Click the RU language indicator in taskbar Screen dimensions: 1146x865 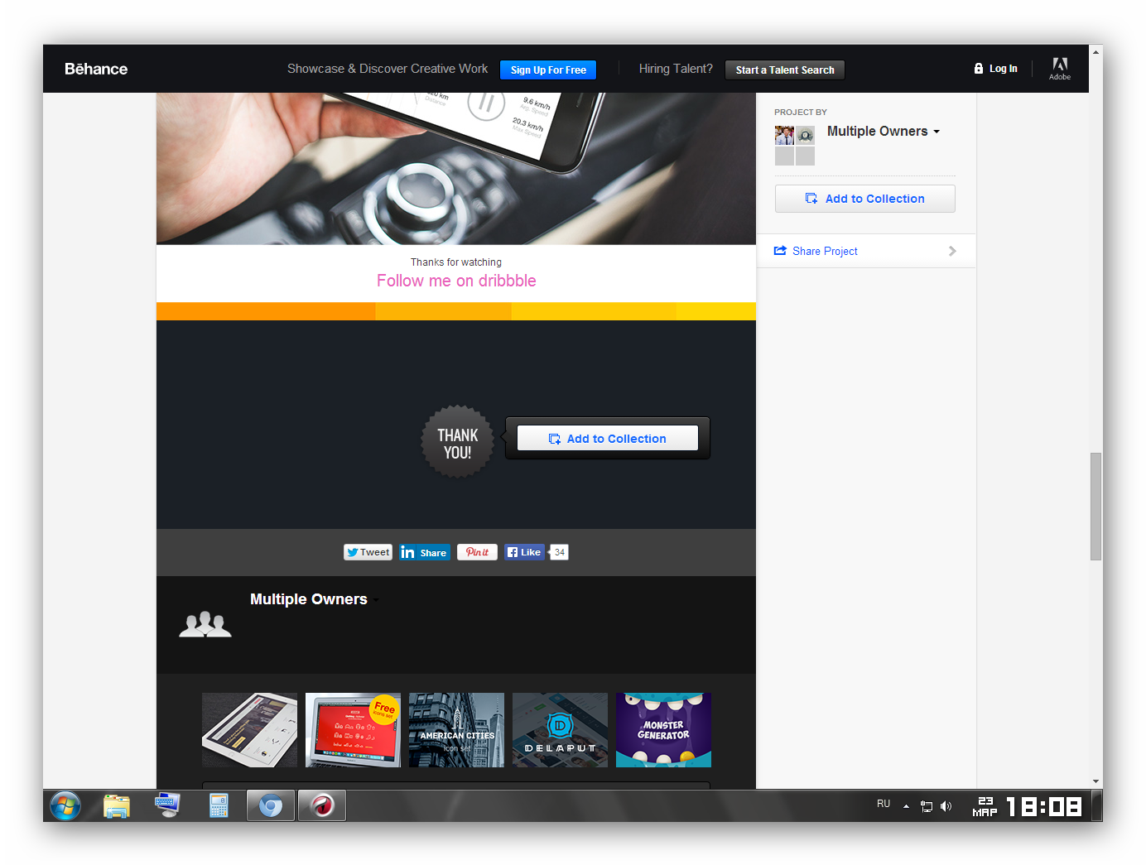(884, 804)
